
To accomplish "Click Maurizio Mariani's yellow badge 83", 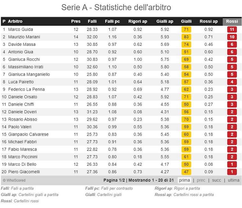I will tap(186, 37).
